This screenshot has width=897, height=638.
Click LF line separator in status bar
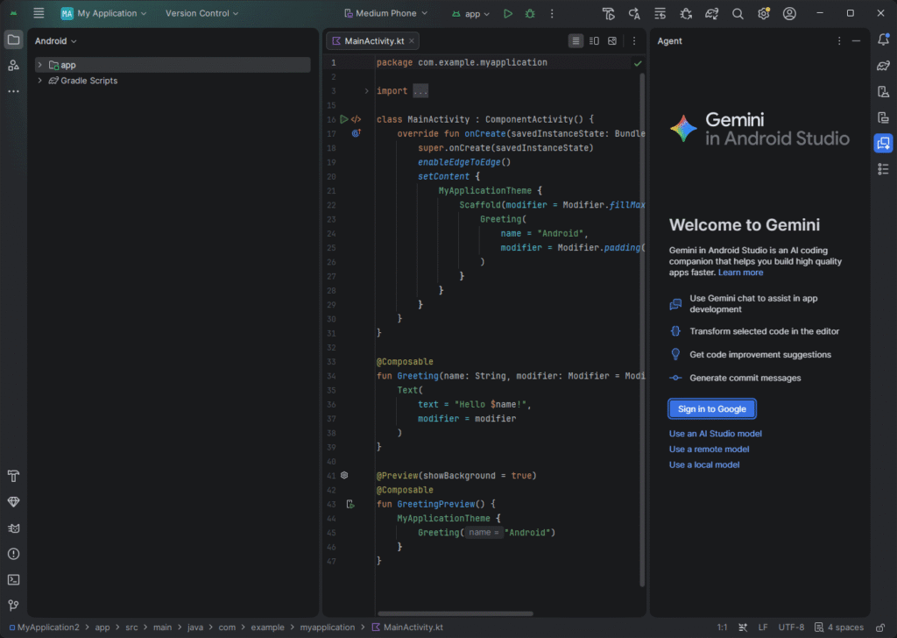point(763,627)
